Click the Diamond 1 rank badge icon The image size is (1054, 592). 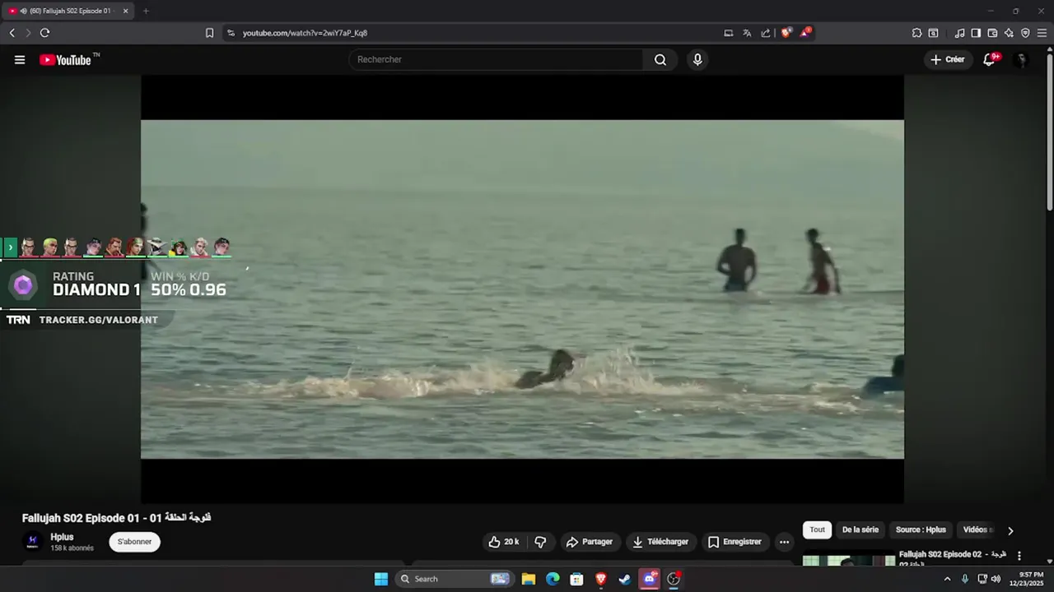tap(23, 285)
